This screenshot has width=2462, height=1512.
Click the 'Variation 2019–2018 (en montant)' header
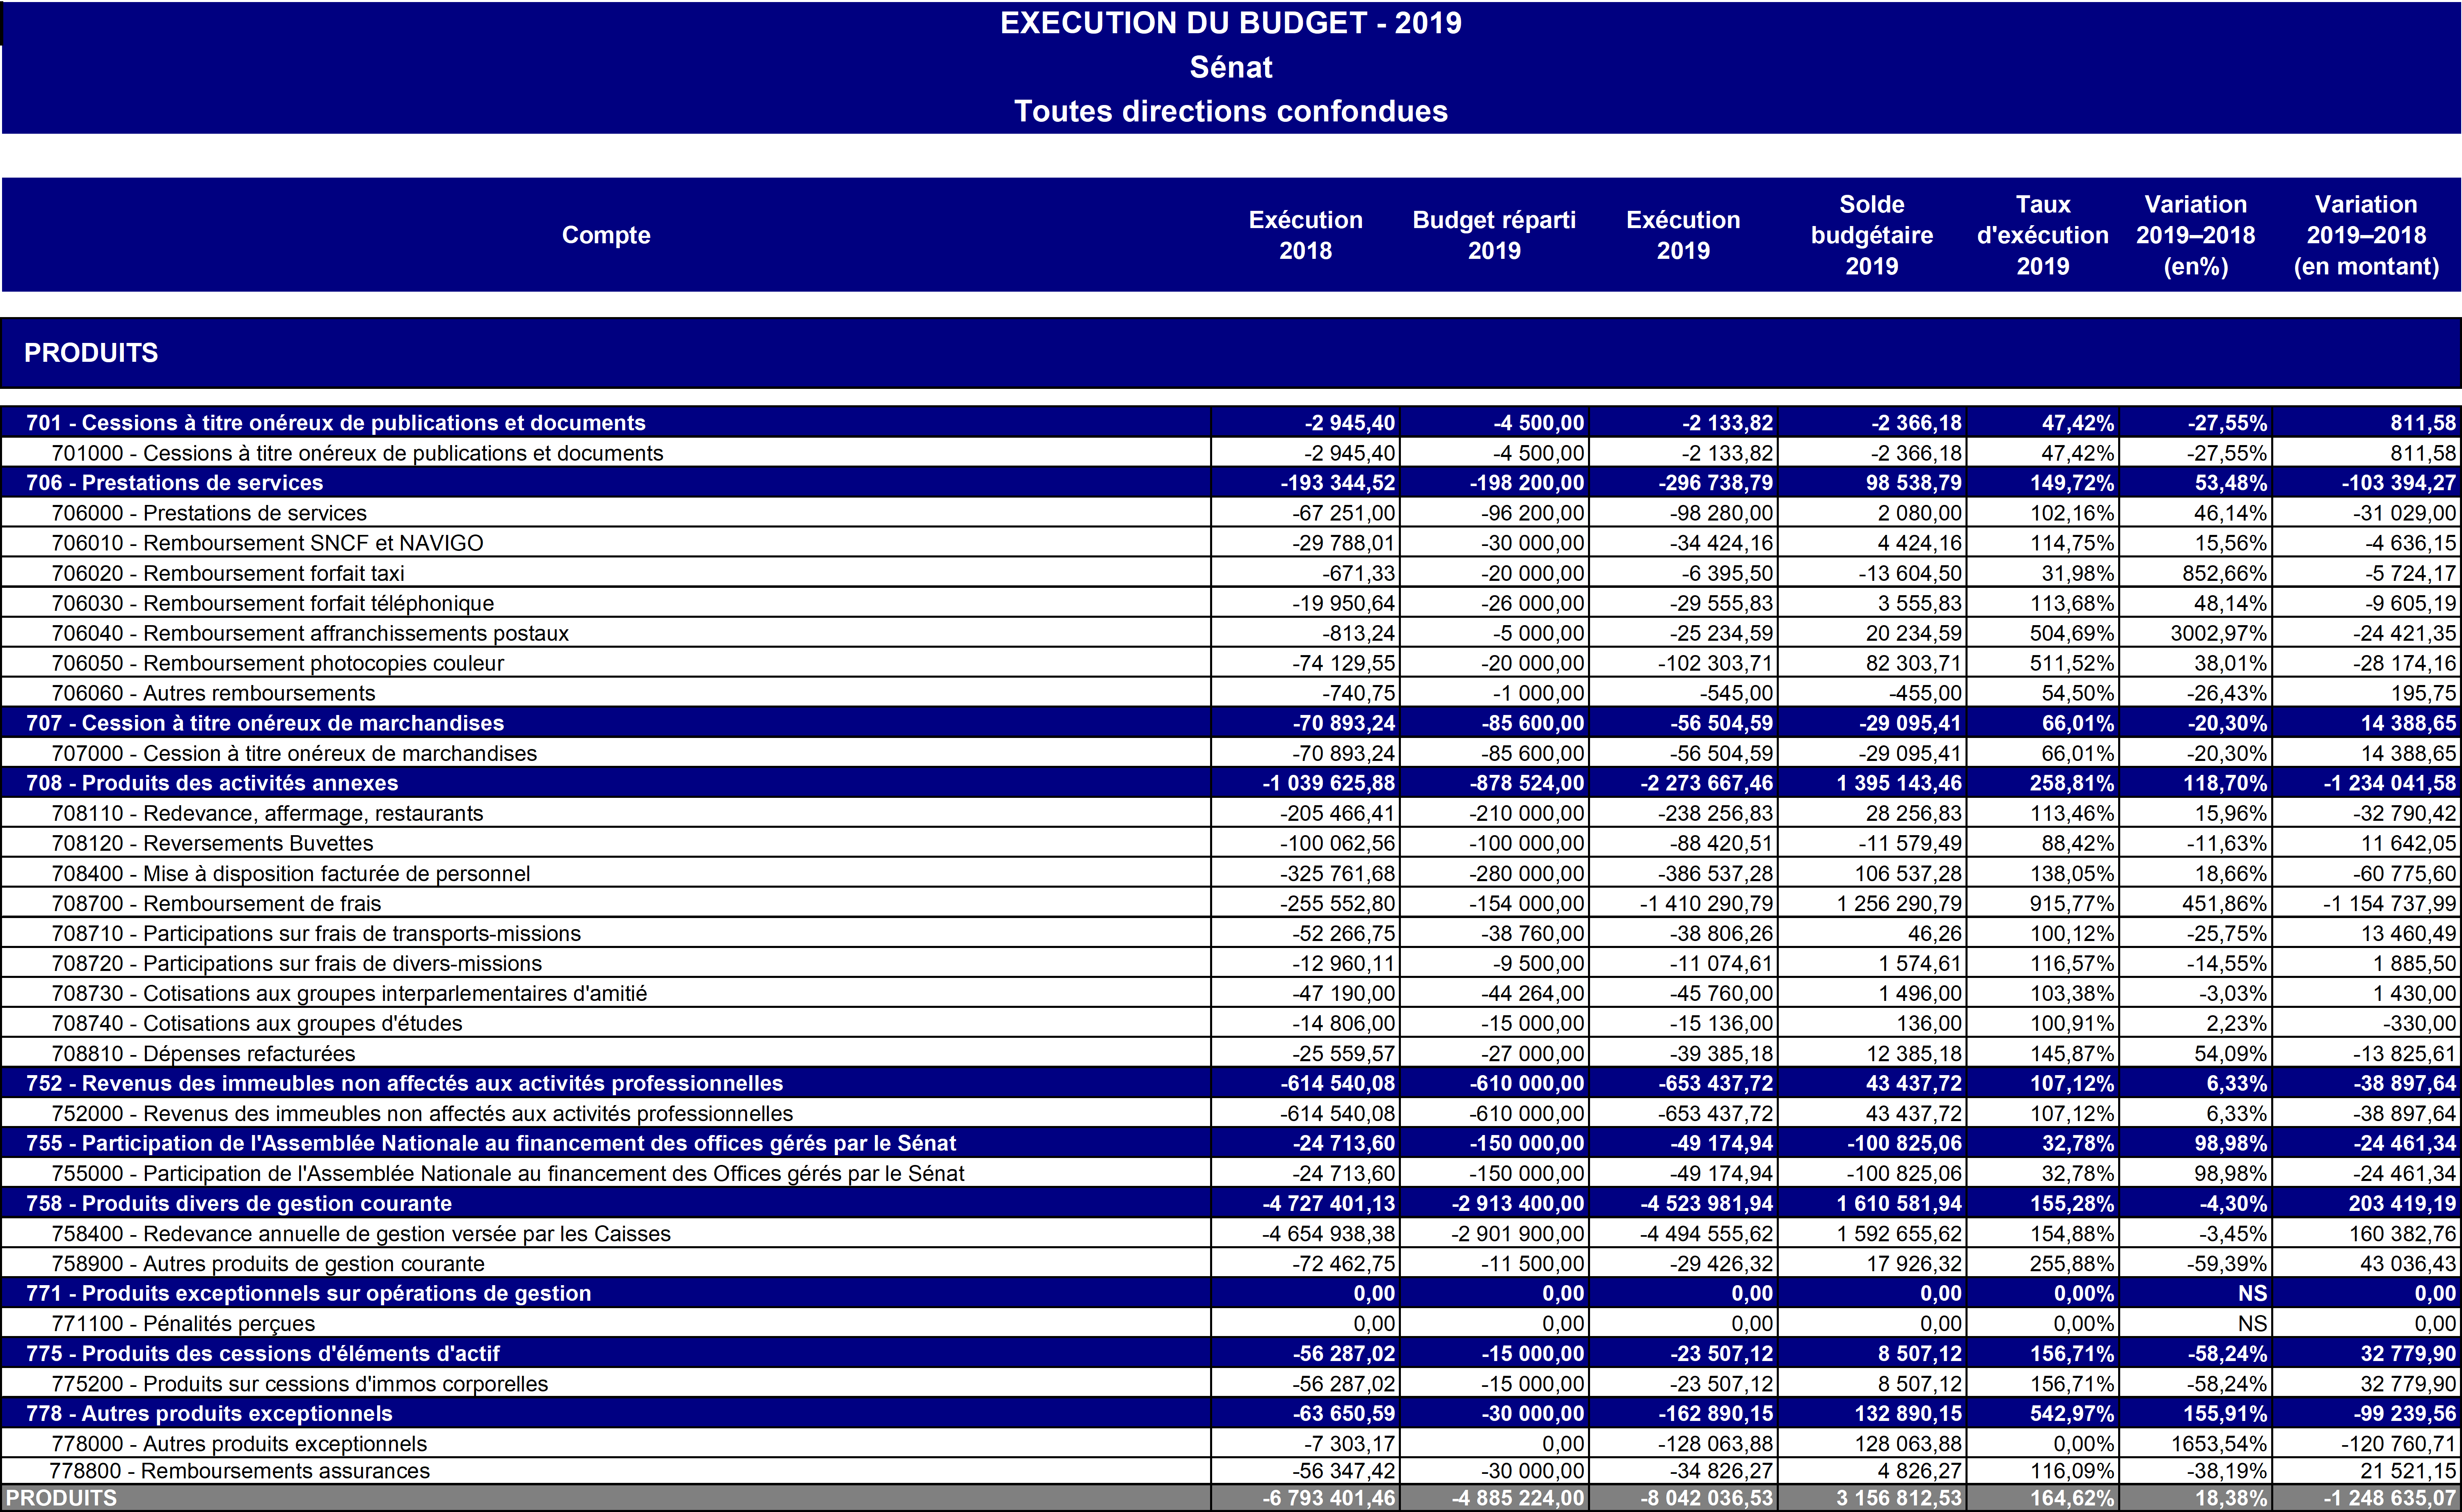(2365, 235)
